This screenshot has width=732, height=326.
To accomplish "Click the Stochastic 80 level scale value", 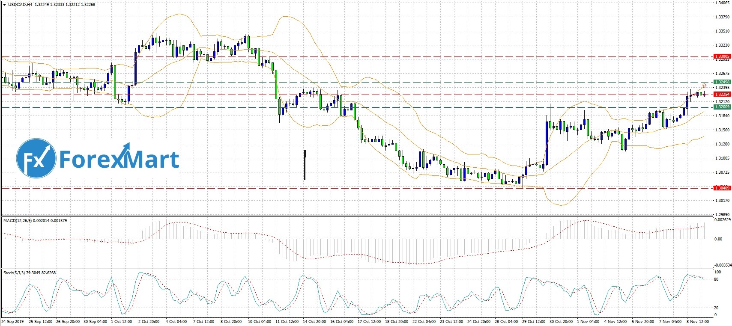I will coord(716,279).
